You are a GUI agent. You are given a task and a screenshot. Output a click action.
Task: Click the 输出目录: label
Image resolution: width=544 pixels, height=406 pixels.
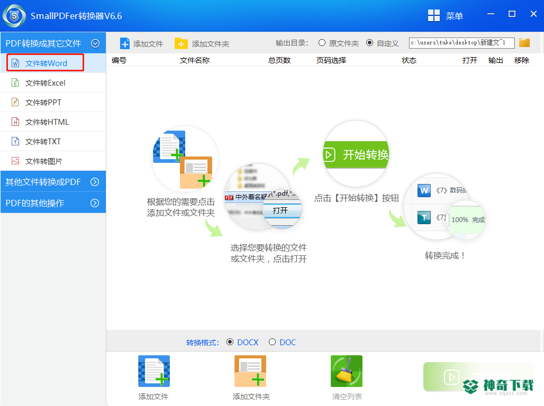pos(292,43)
